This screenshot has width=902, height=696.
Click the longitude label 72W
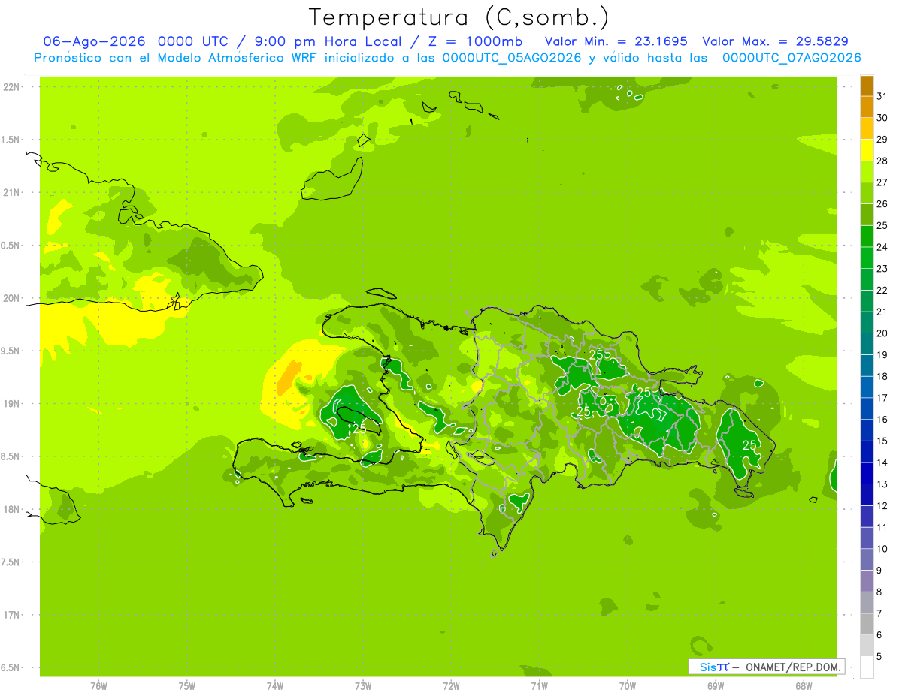[451, 685]
